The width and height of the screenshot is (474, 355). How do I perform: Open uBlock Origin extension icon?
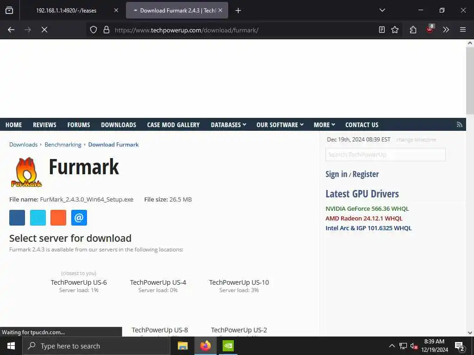tap(430, 29)
